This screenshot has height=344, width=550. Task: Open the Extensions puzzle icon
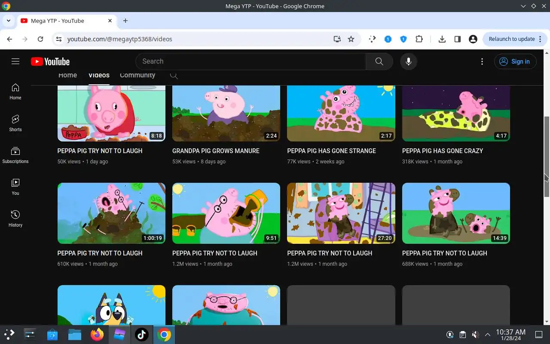click(x=419, y=39)
